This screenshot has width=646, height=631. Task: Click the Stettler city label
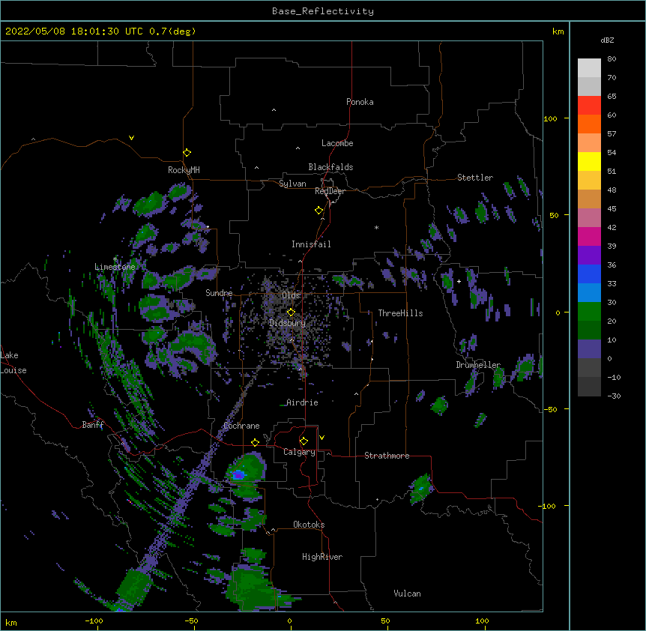[474, 178]
